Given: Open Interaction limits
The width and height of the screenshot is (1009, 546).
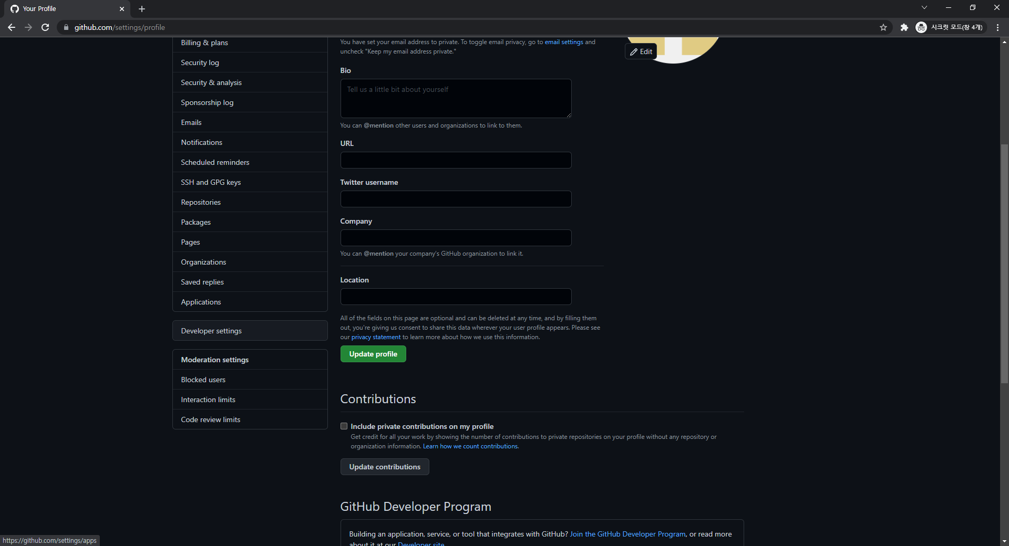Looking at the screenshot, I should [250, 400].
